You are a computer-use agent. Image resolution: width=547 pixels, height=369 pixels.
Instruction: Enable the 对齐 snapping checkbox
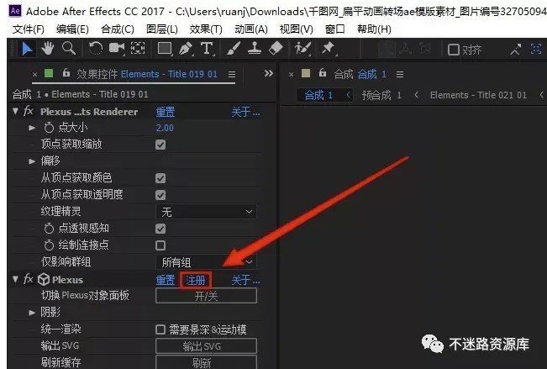[453, 50]
